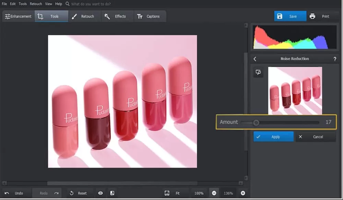Open the Effects tab

pyautogui.click(x=117, y=16)
